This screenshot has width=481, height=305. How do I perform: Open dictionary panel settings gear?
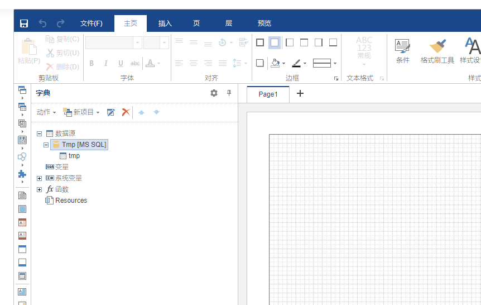(x=214, y=93)
